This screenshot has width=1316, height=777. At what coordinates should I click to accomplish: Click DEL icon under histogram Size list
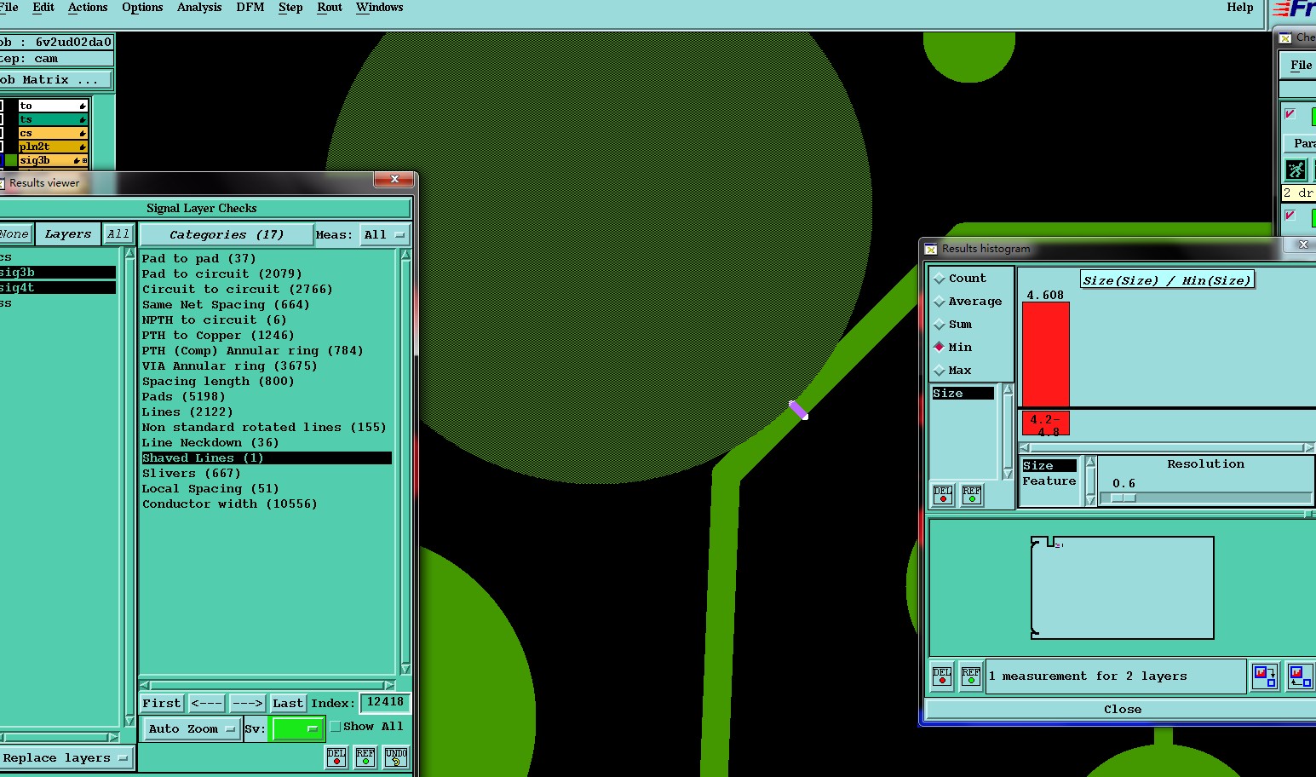click(x=943, y=495)
